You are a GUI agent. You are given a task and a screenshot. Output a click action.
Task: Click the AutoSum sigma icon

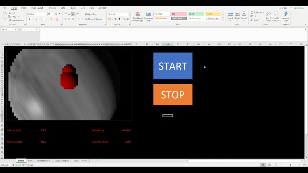coord(252,13)
